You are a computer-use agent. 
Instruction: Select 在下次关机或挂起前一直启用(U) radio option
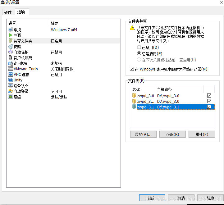[x=139, y=60]
